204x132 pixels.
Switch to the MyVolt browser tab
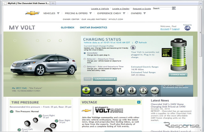tap(27, 3)
